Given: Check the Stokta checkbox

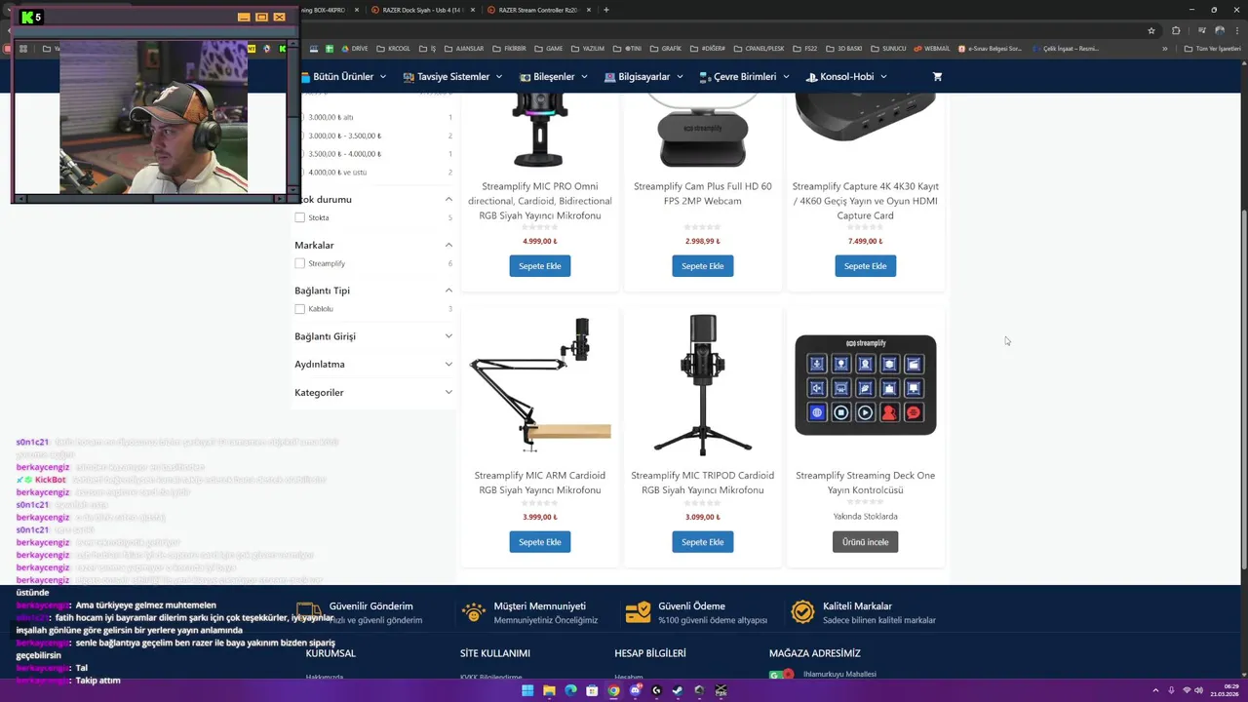Looking at the screenshot, I should pyautogui.click(x=299, y=217).
